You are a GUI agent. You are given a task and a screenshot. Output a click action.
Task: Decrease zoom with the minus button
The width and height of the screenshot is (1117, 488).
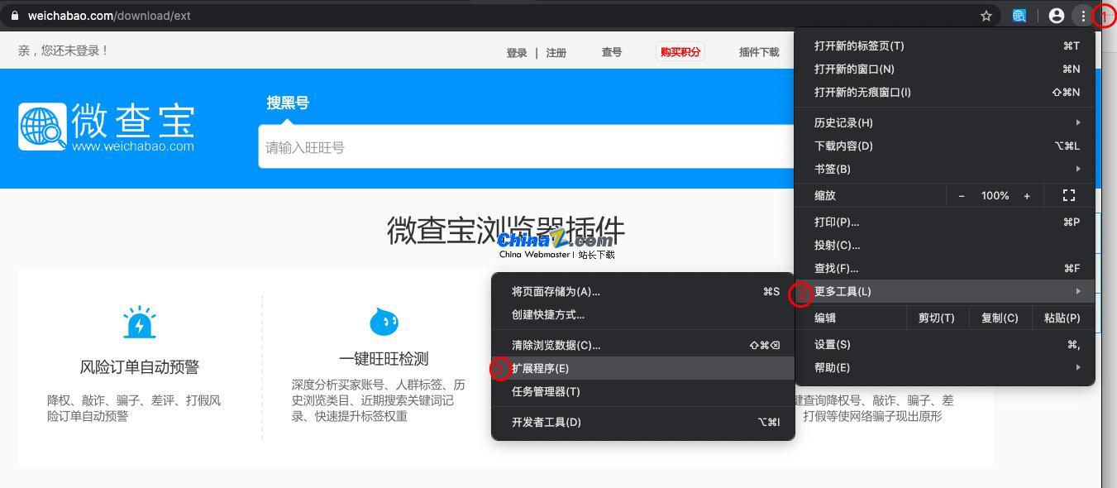[x=962, y=195]
